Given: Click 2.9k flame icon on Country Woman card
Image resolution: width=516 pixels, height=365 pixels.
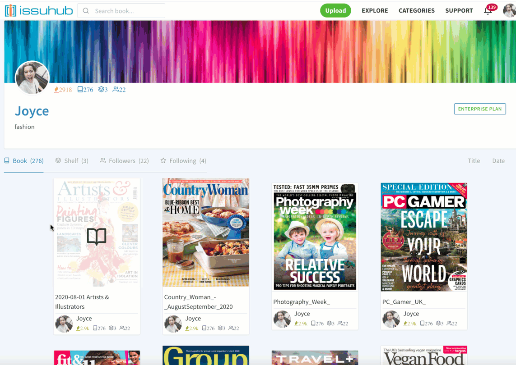Looking at the screenshot, I should 187,328.
